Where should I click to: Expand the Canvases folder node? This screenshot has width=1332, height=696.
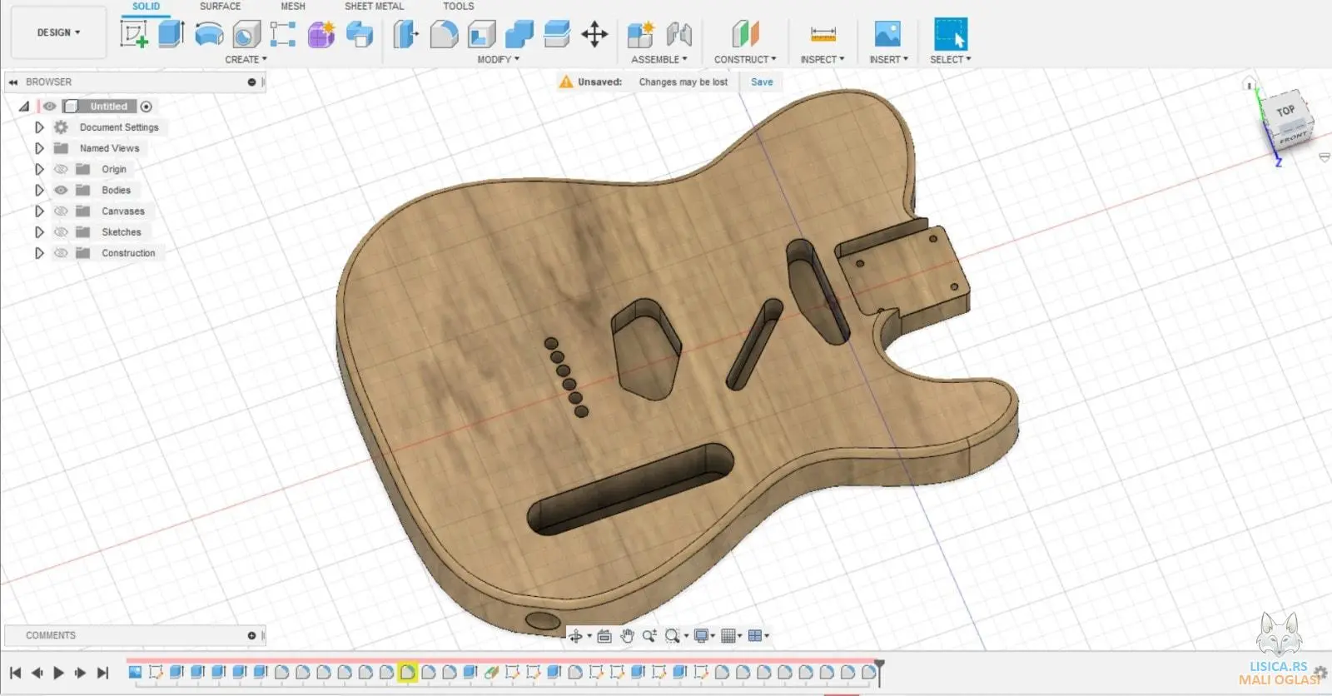click(39, 211)
